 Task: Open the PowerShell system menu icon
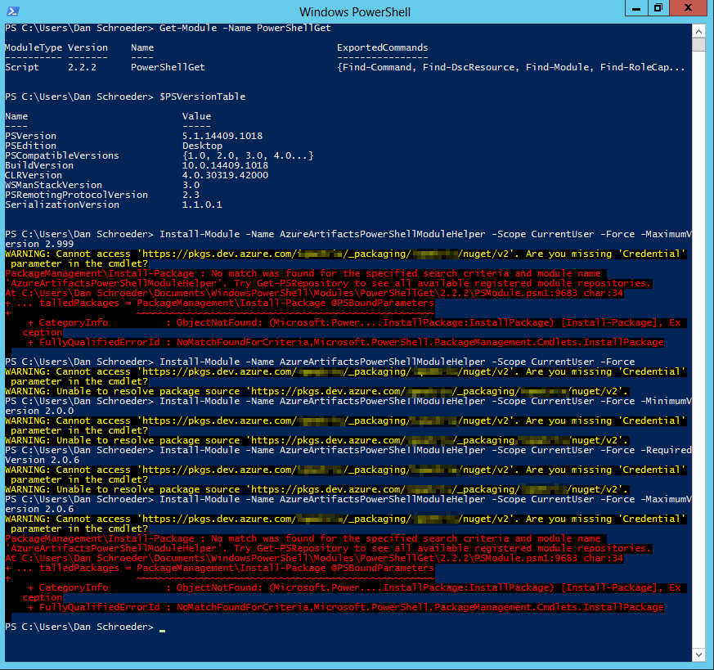(13, 11)
